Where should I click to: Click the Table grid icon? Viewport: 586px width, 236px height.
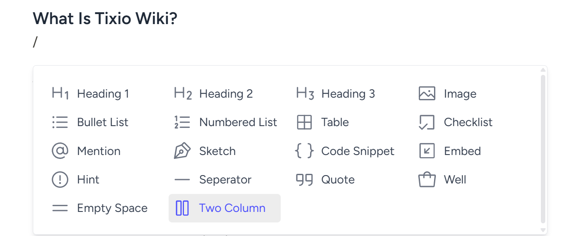click(x=304, y=122)
